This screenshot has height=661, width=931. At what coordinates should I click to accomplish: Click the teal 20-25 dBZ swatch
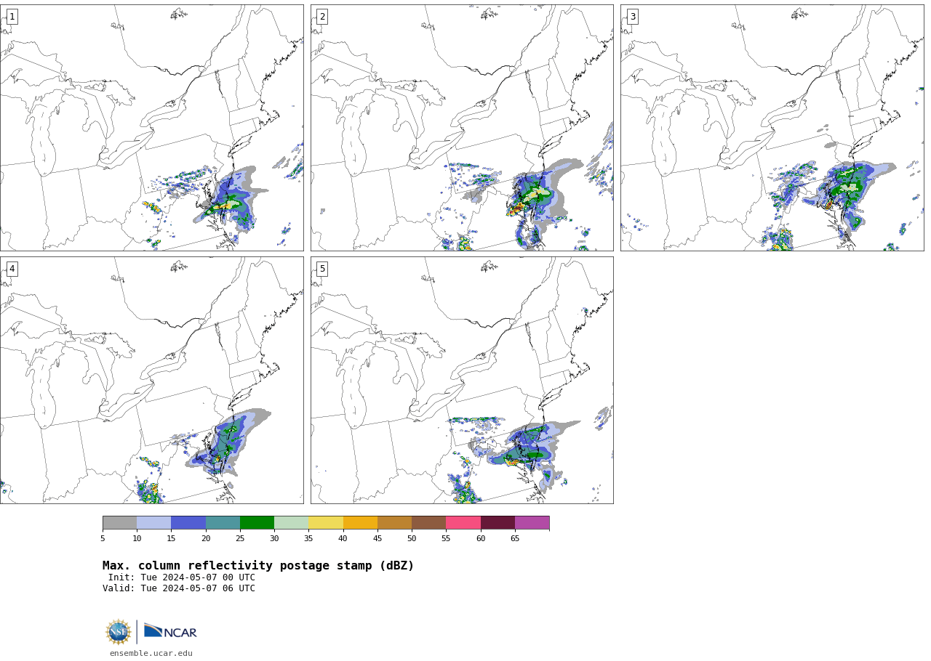point(223,523)
